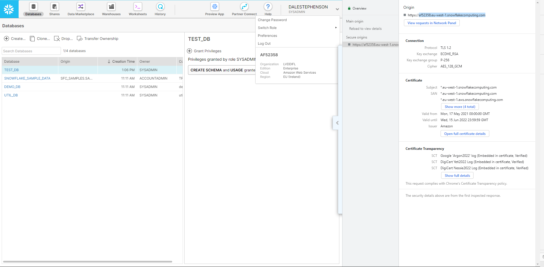This screenshot has width=544, height=267.
Task: Click the SFC_SAMPLES.SA... origin cell
Action: point(76,78)
